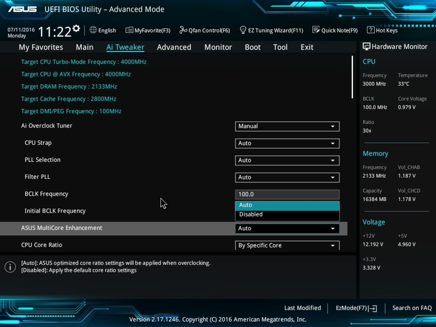The image size is (436, 327).
Task: Open the Search on FAQ link
Action: [x=412, y=308]
